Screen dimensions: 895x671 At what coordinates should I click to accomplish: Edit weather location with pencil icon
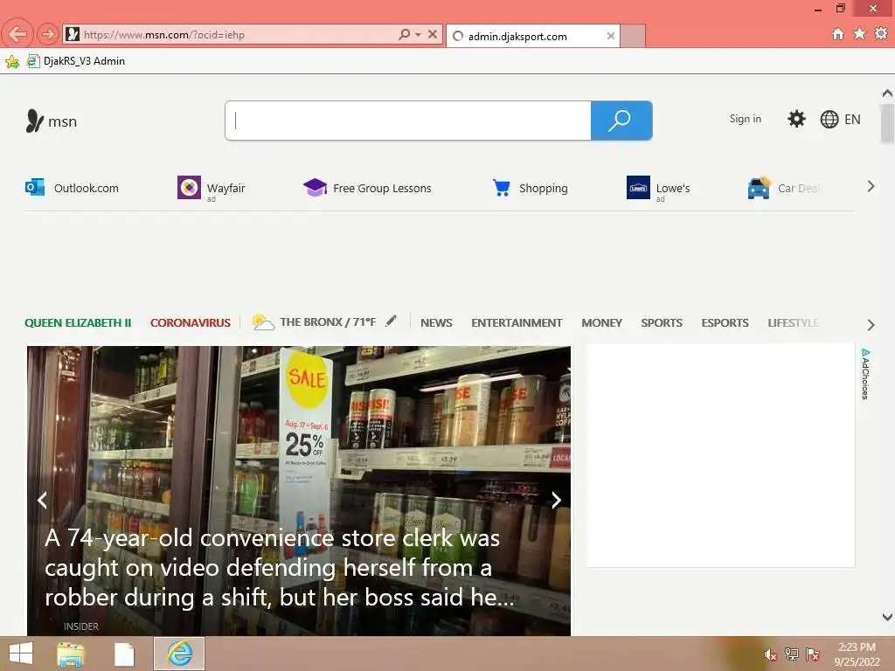tap(391, 321)
